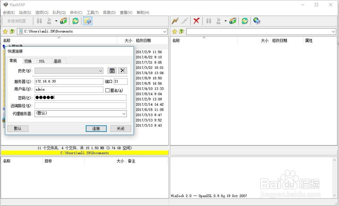Image resolution: width=339 pixels, height=206 pixels.
Task: Open the 命令(C) menu
Action: click(x=76, y=13)
